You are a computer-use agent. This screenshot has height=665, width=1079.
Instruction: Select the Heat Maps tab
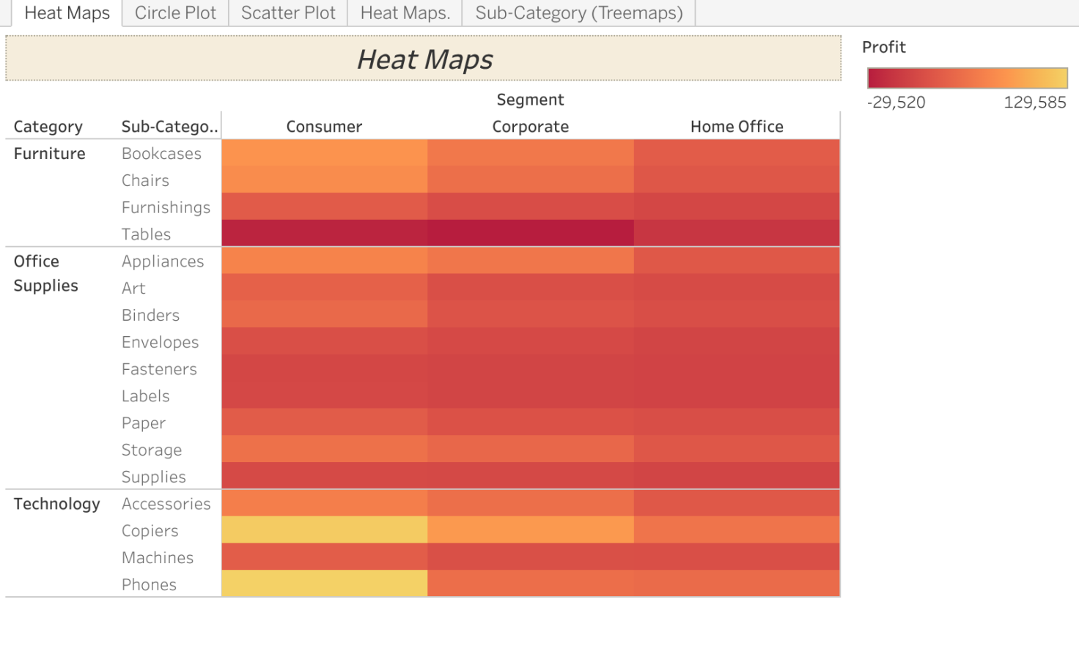click(67, 12)
